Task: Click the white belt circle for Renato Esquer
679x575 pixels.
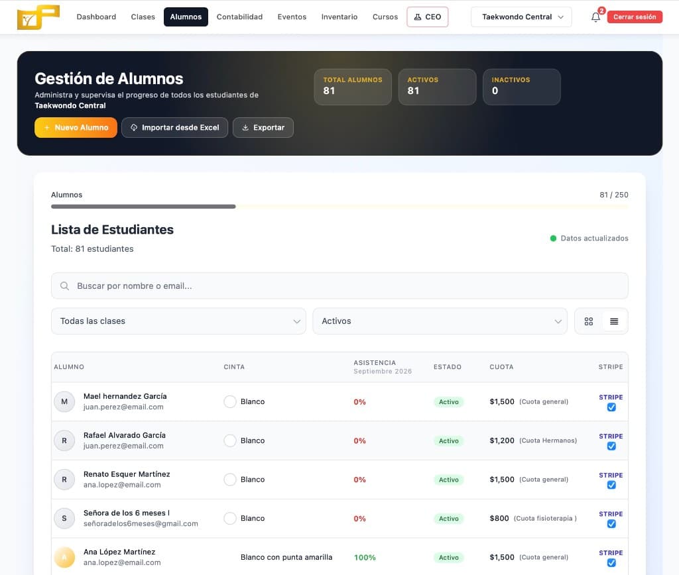Action: pos(230,480)
